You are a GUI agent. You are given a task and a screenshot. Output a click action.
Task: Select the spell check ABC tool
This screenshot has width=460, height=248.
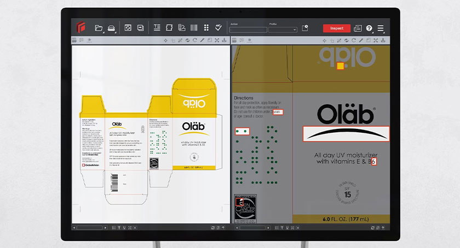pos(219,27)
